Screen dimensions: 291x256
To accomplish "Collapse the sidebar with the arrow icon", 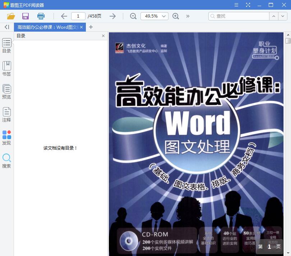I will click(x=7, y=27).
